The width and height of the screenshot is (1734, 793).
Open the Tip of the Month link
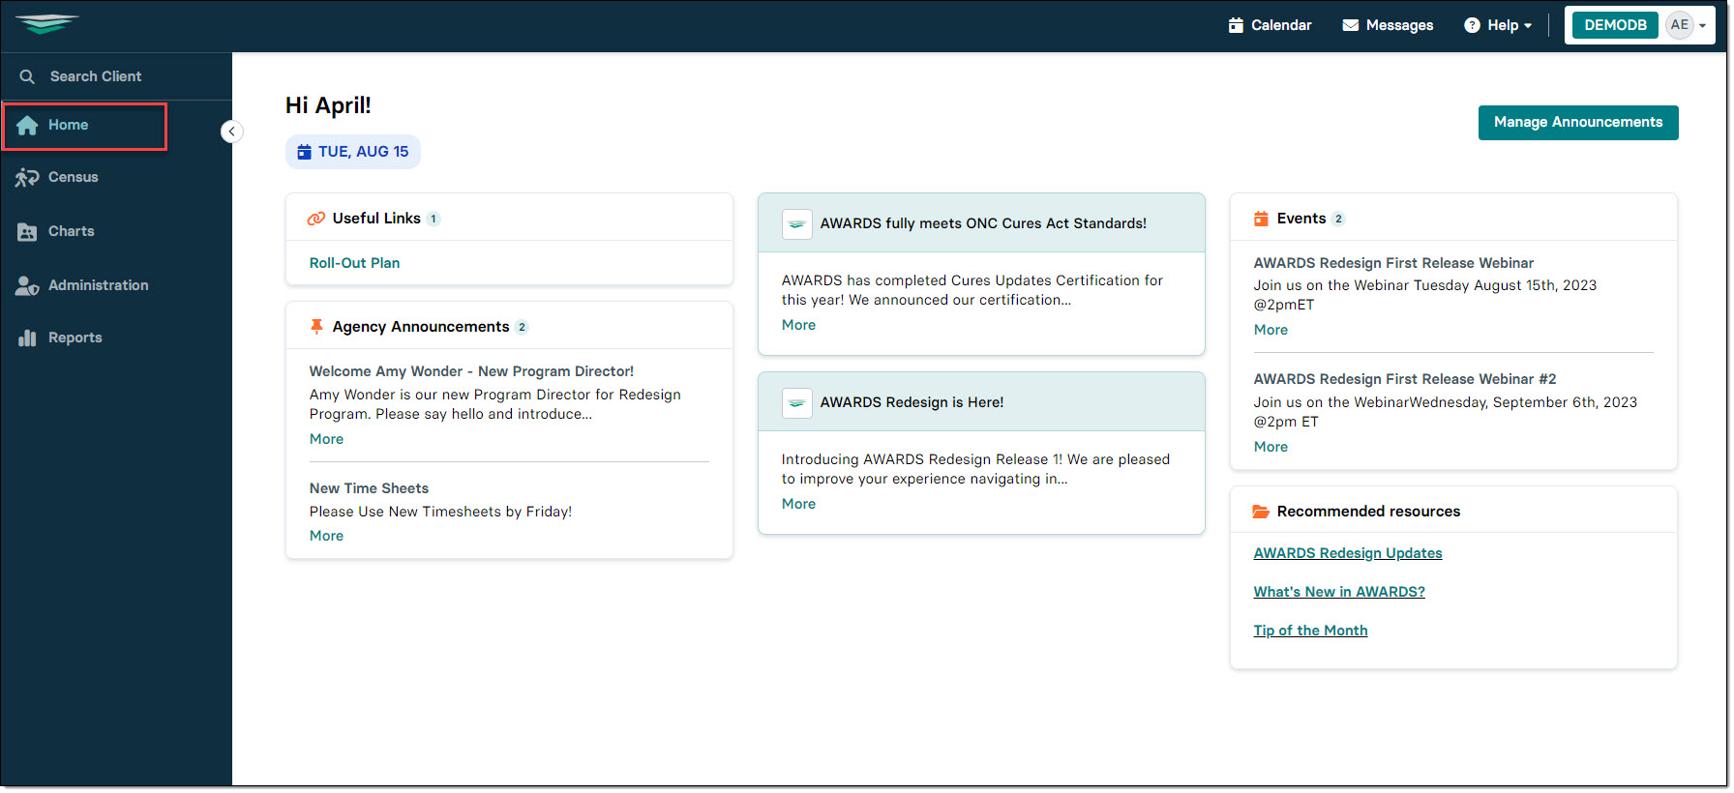click(x=1310, y=631)
